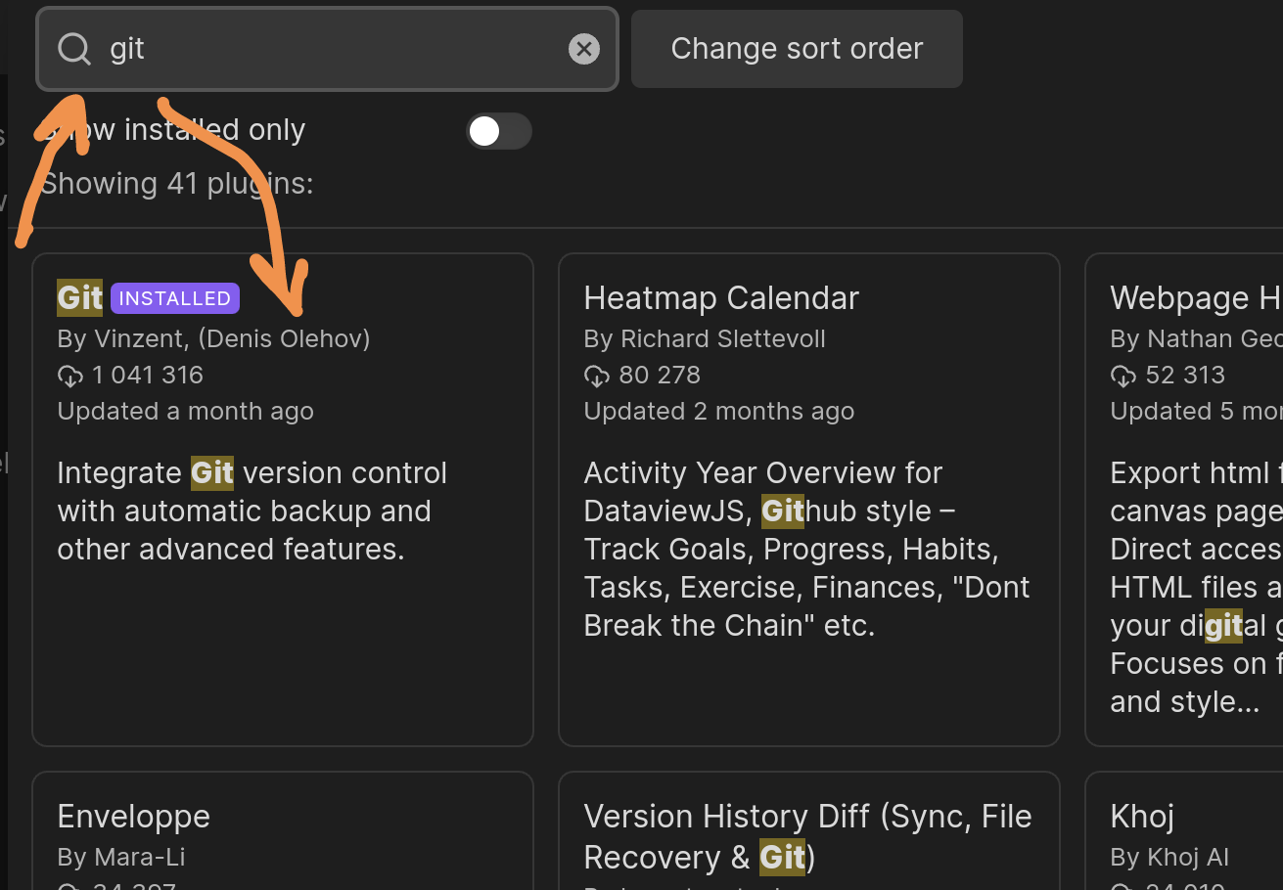Click author line By Mara-Li
1283x890 pixels.
[121, 858]
